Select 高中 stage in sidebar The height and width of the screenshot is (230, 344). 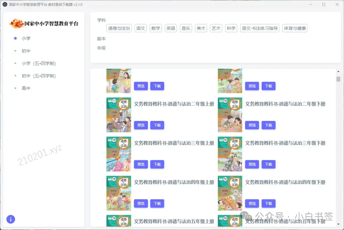coord(26,88)
